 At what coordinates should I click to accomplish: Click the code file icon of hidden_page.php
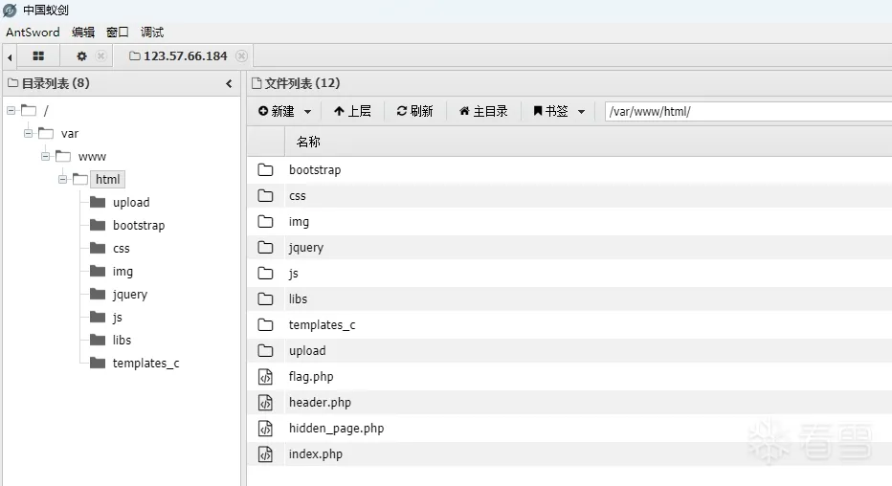265,429
